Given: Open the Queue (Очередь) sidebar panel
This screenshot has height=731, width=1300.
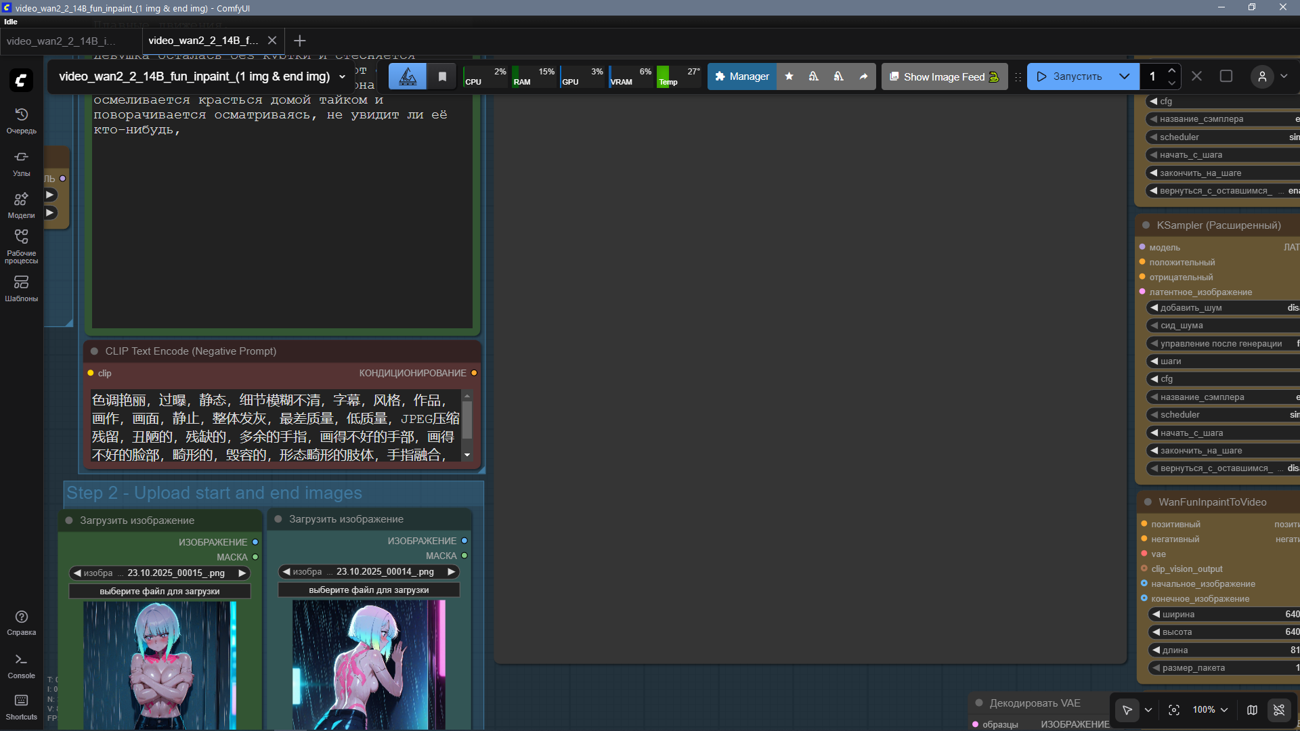Looking at the screenshot, I should pyautogui.click(x=21, y=120).
